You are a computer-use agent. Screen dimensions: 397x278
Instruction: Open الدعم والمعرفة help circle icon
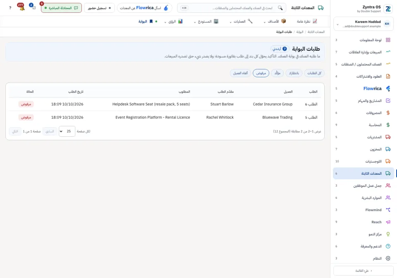[388, 246]
